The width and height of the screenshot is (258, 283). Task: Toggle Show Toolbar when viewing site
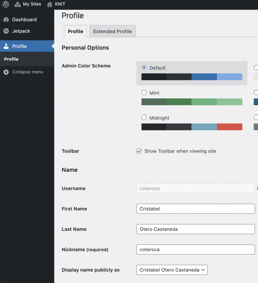pos(139,151)
